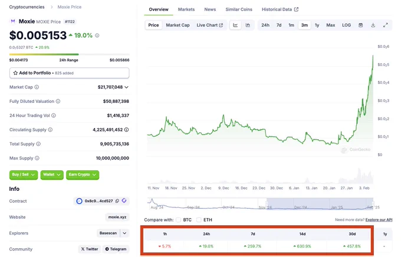Select the Market Cap chart tab

point(178,25)
